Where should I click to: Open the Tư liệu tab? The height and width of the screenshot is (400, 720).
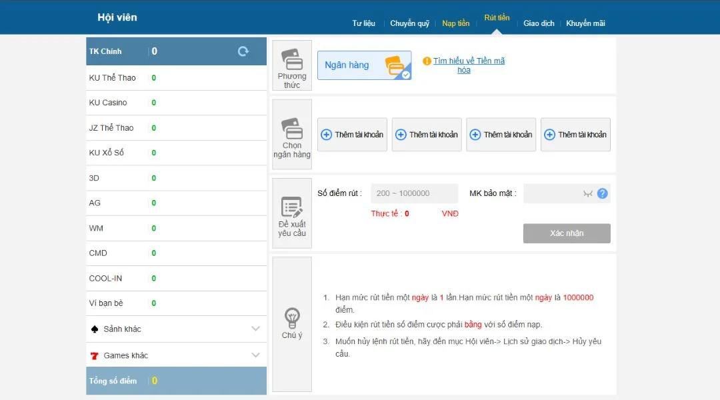click(x=364, y=23)
